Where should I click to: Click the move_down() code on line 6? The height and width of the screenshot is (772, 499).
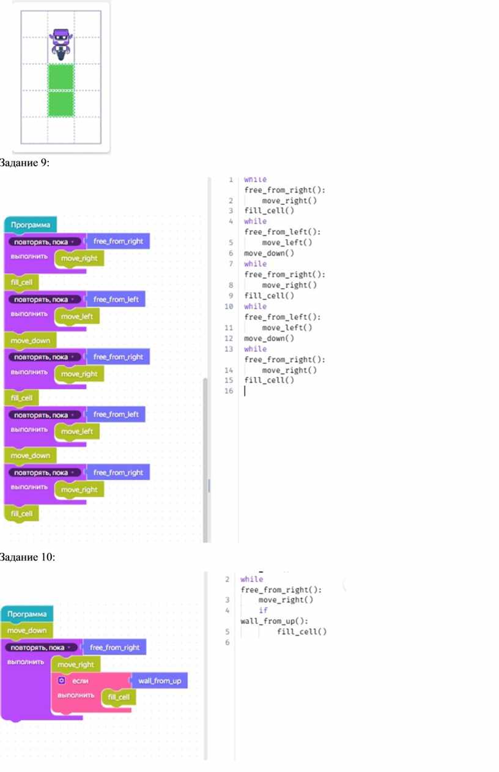tap(269, 253)
